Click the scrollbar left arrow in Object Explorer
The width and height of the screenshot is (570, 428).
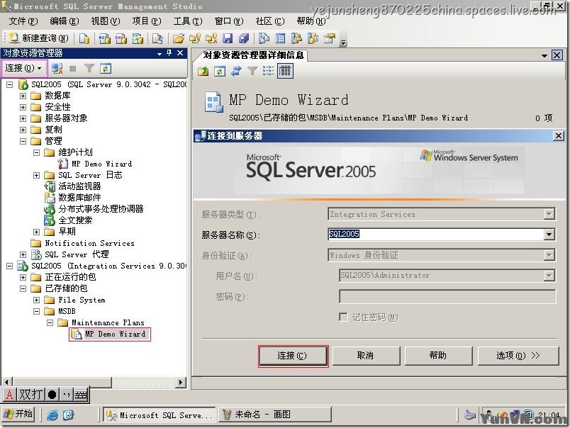[7, 382]
